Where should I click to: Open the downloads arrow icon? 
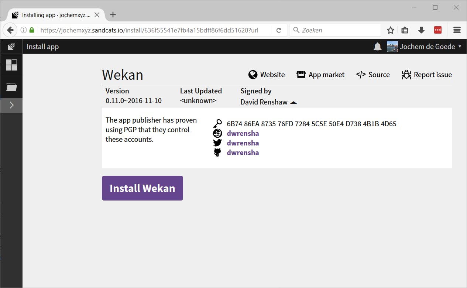click(421, 30)
